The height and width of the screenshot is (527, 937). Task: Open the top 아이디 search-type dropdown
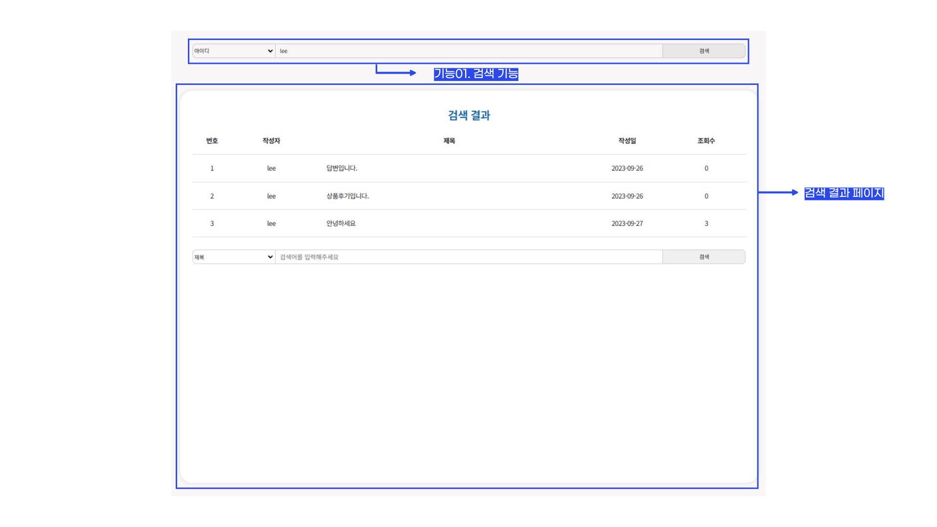pos(233,51)
